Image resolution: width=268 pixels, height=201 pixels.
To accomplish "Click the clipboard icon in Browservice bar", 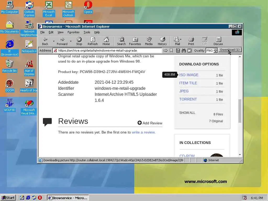I will click(189, 51).
